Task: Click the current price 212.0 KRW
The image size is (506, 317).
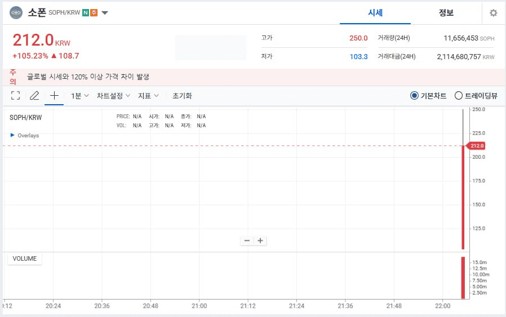Action: pos(41,41)
